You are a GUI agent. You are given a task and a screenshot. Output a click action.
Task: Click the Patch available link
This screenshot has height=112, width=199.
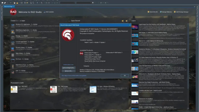(x=50, y=12)
